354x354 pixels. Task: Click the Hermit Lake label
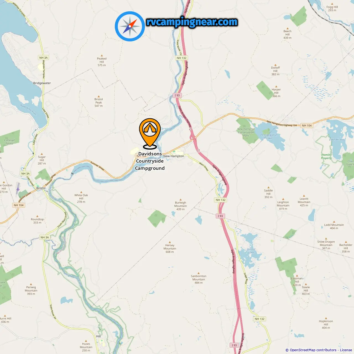click(251, 251)
